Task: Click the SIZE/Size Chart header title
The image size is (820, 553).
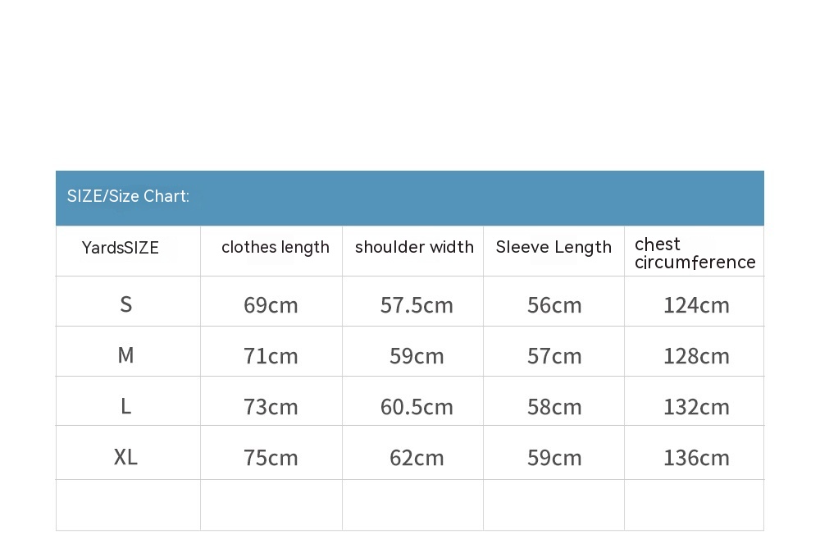Action: pos(128,196)
